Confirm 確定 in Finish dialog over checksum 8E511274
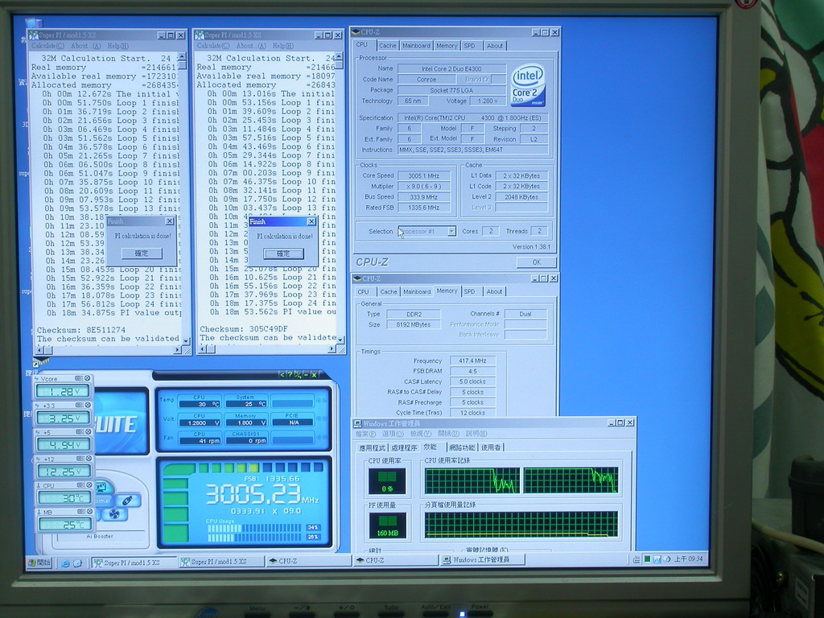The width and height of the screenshot is (824, 618). [142, 253]
